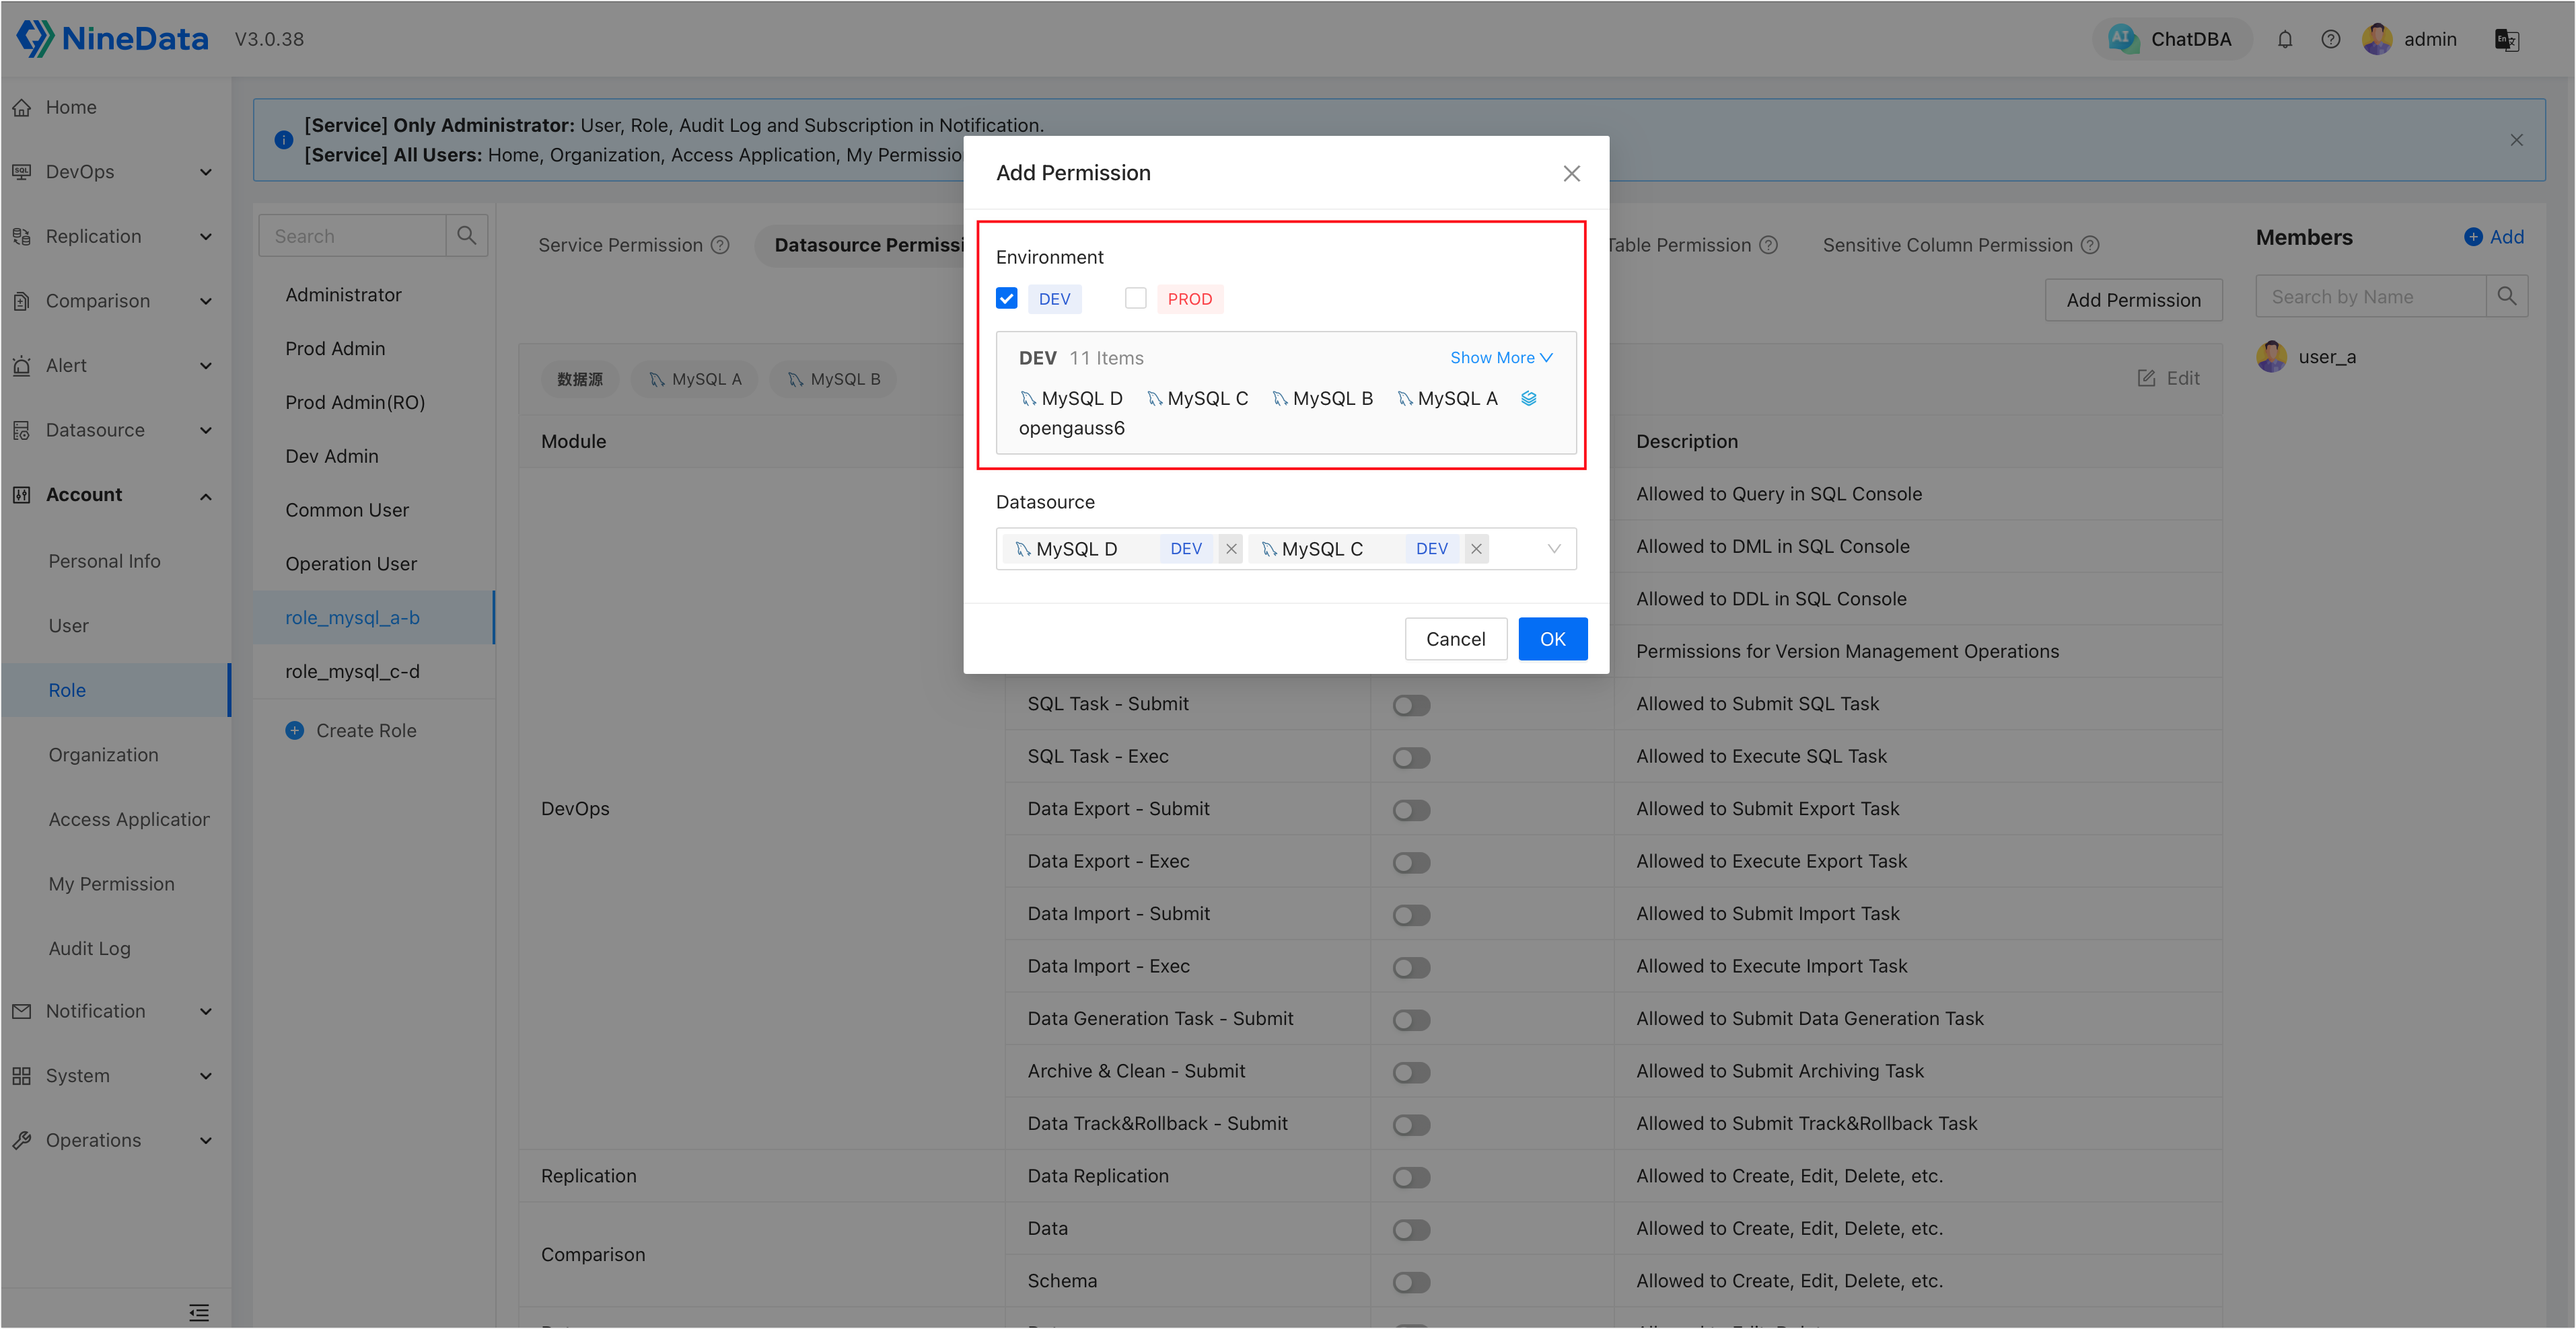Screen dimensions: 2576x1329
Task: Enable the Data Replication switch
Action: [x=1411, y=1177]
